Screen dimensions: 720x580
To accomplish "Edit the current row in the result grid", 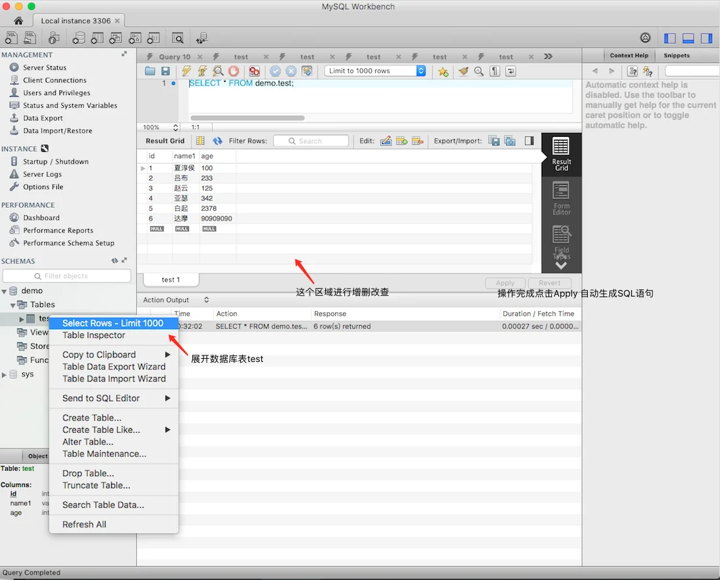I will [386, 141].
